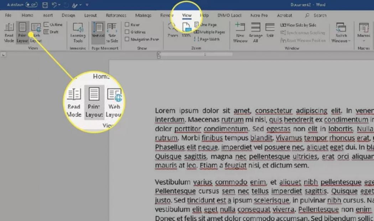Open the Navigation Pane
The image size is (374, 221).
[141, 39]
